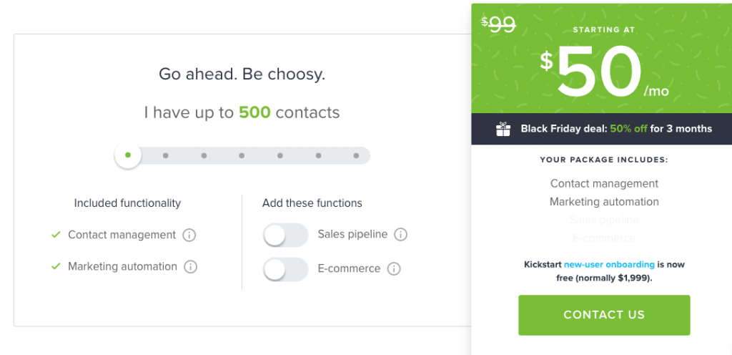Click info icon next to Contact management
Image resolution: width=732 pixels, height=355 pixels.
click(x=189, y=235)
